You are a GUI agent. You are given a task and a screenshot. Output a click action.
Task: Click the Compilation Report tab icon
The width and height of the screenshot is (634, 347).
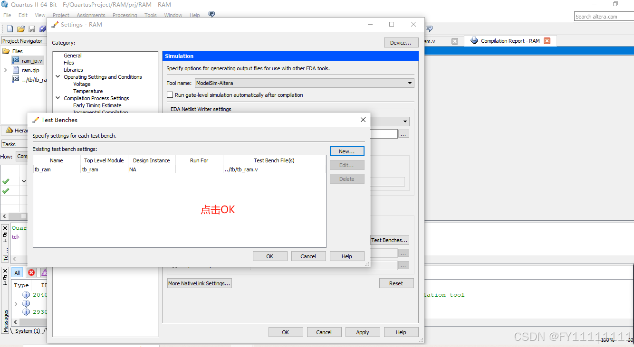tap(474, 41)
